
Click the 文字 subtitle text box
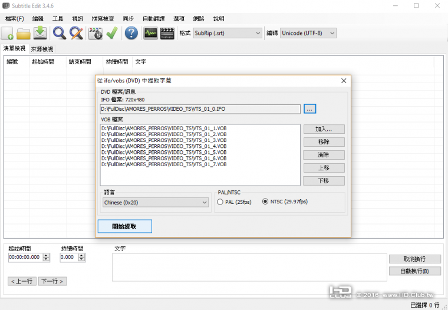(249, 268)
